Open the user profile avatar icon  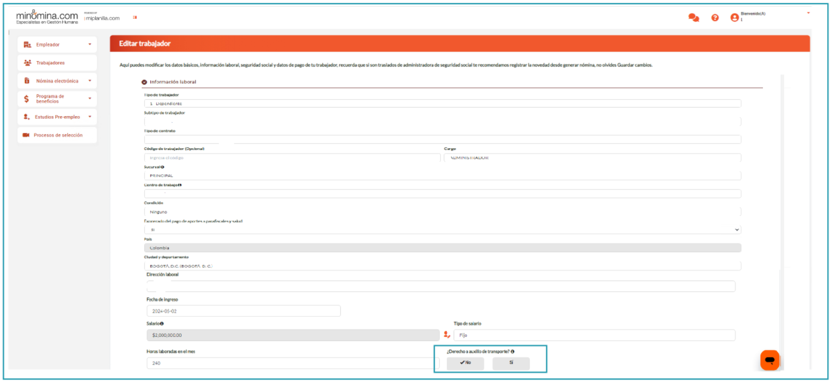(735, 18)
